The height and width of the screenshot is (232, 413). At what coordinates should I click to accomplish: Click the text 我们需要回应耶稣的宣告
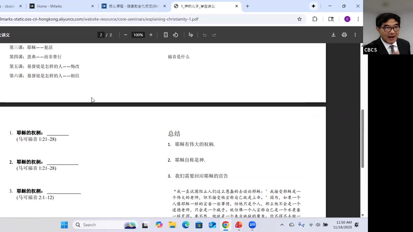[x=201, y=176]
